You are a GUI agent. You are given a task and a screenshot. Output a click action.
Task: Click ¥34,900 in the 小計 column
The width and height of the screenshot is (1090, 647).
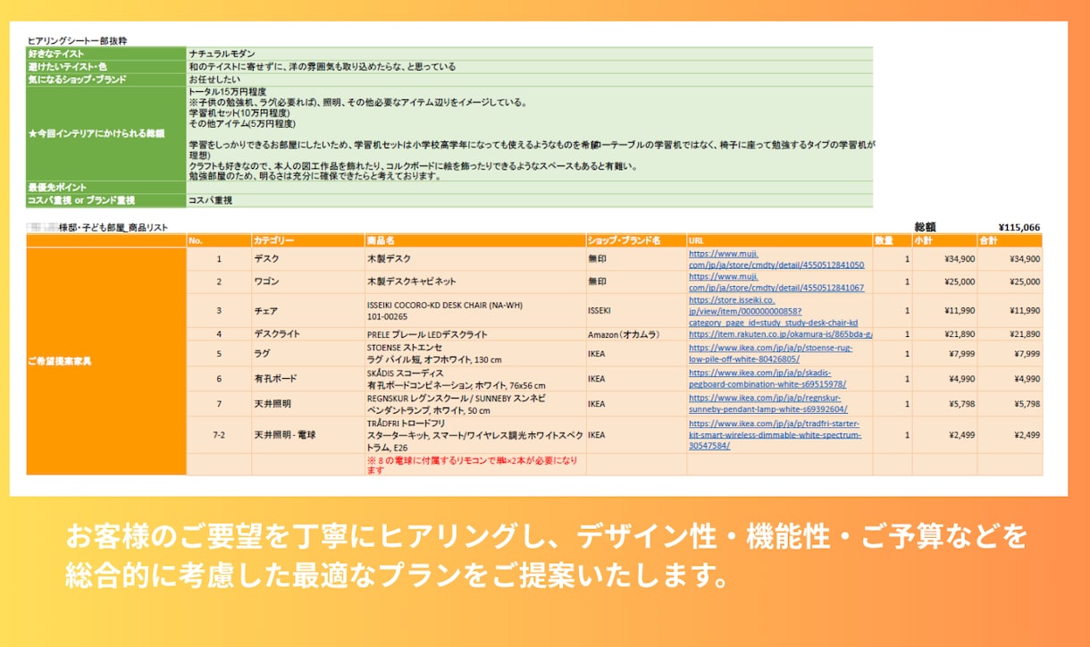959,259
